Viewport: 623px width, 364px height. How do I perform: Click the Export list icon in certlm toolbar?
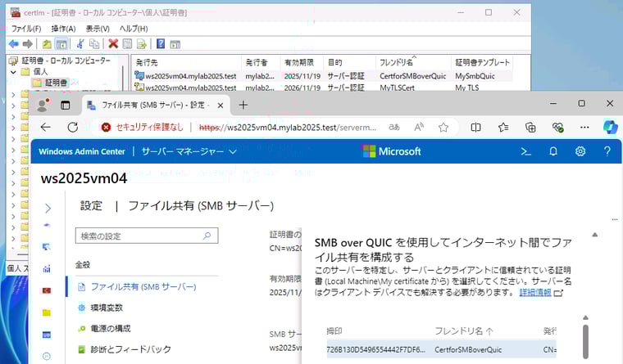pyautogui.click(x=142, y=44)
